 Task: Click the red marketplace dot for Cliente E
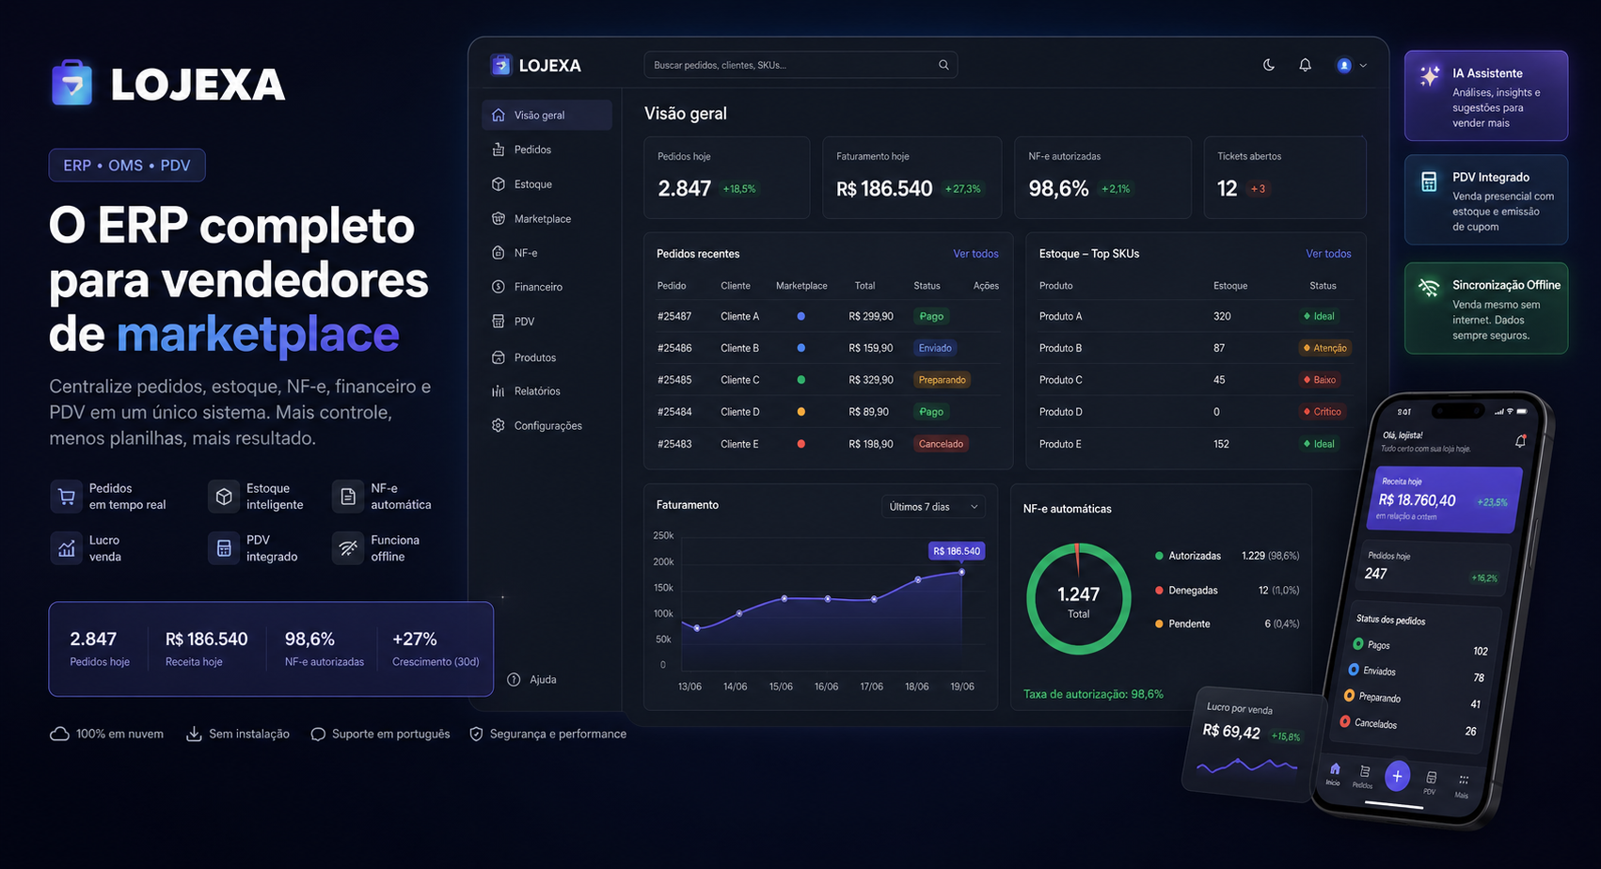click(801, 444)
